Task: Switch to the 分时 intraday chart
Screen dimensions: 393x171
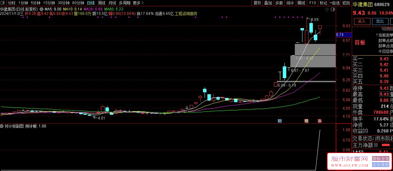Action: coord(11,3)
